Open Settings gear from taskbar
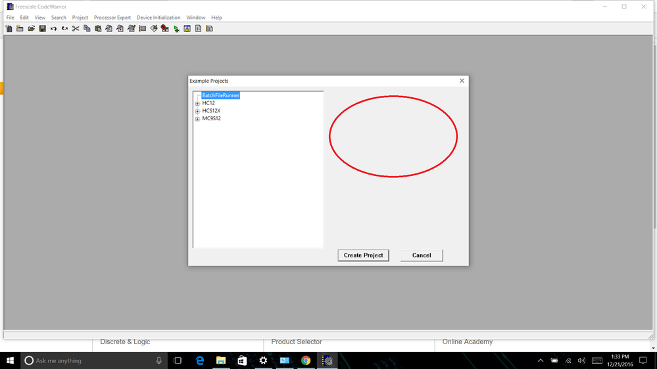657x369 pixels. point(263,360)
